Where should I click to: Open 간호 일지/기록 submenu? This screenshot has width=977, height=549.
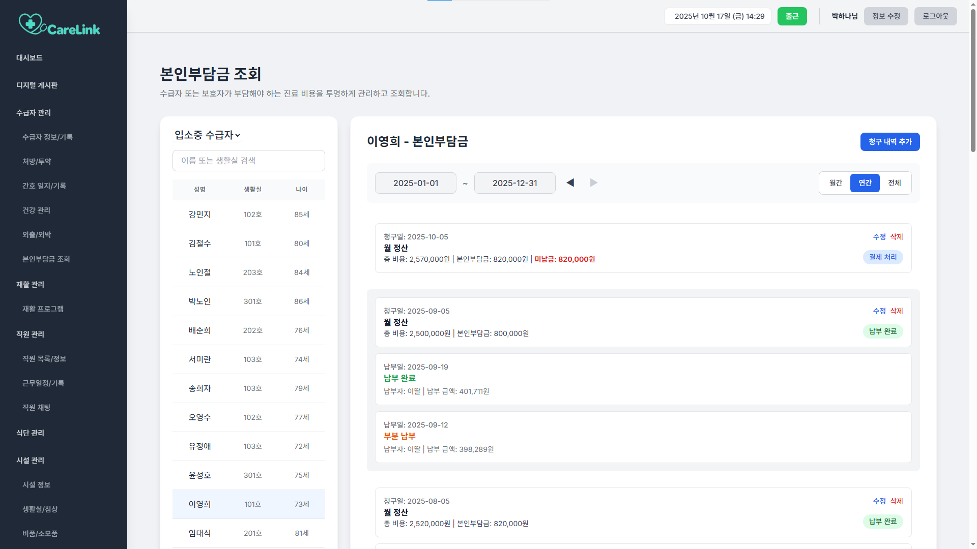(x=44, y=186)
